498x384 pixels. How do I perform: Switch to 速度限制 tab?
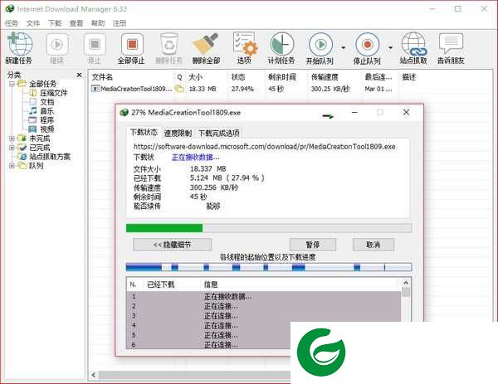coord(178,134)
